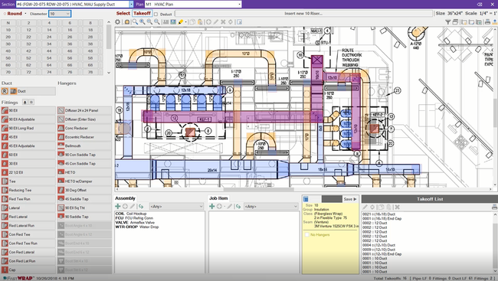The width and height of the screenshot is (498, 281).
Task: Select the Cap fitting
Action: pyautogui.click(x=28, y=270)
